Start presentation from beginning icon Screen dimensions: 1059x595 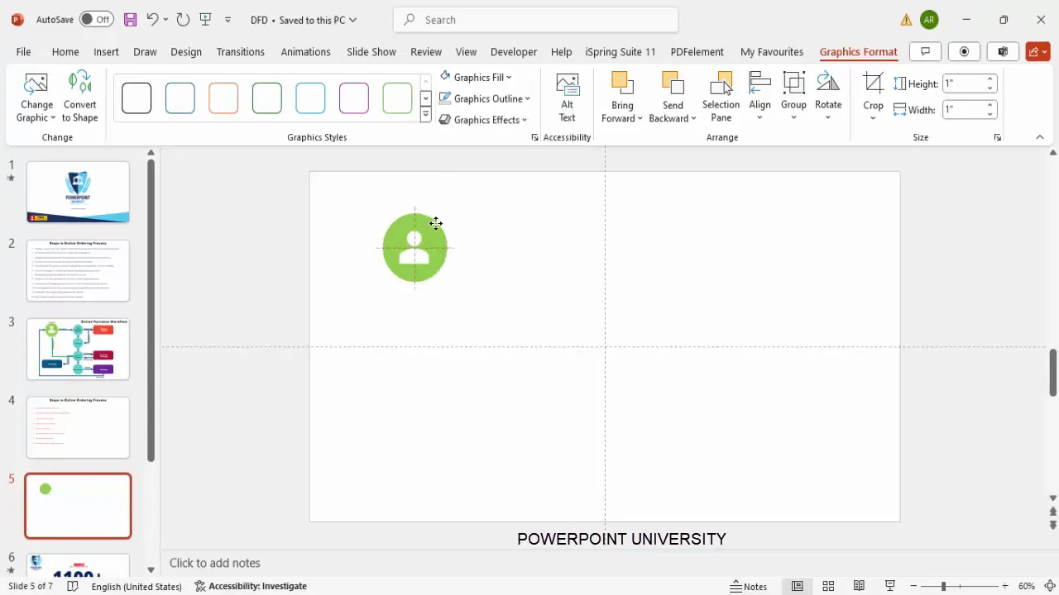tap(206, 19)
